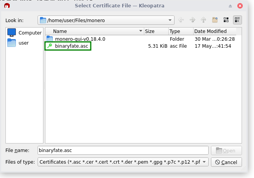
Task: Click the key icon of binaryfate.asc
Action: click(50, 46)
